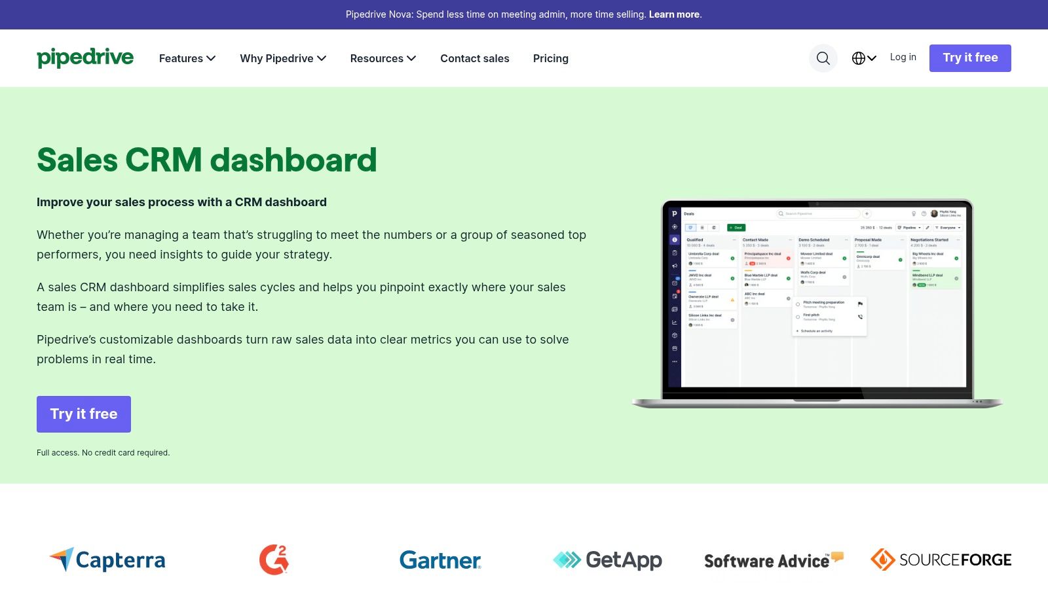1048x589 pixels.
Task: Open the Pricing page
Action: (x=551, y=58)
